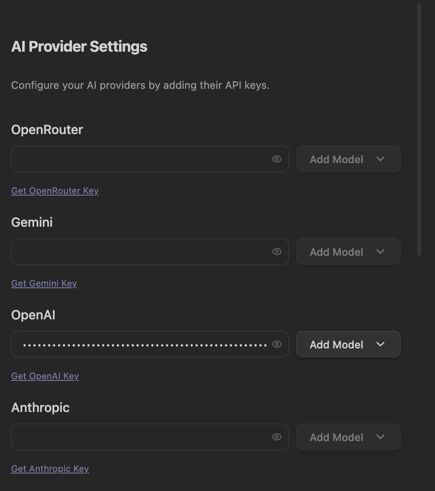The width and height of the screenshot is (435, 491).
Task: Open the Get Gemini Key link
Action: click(44, 283)
